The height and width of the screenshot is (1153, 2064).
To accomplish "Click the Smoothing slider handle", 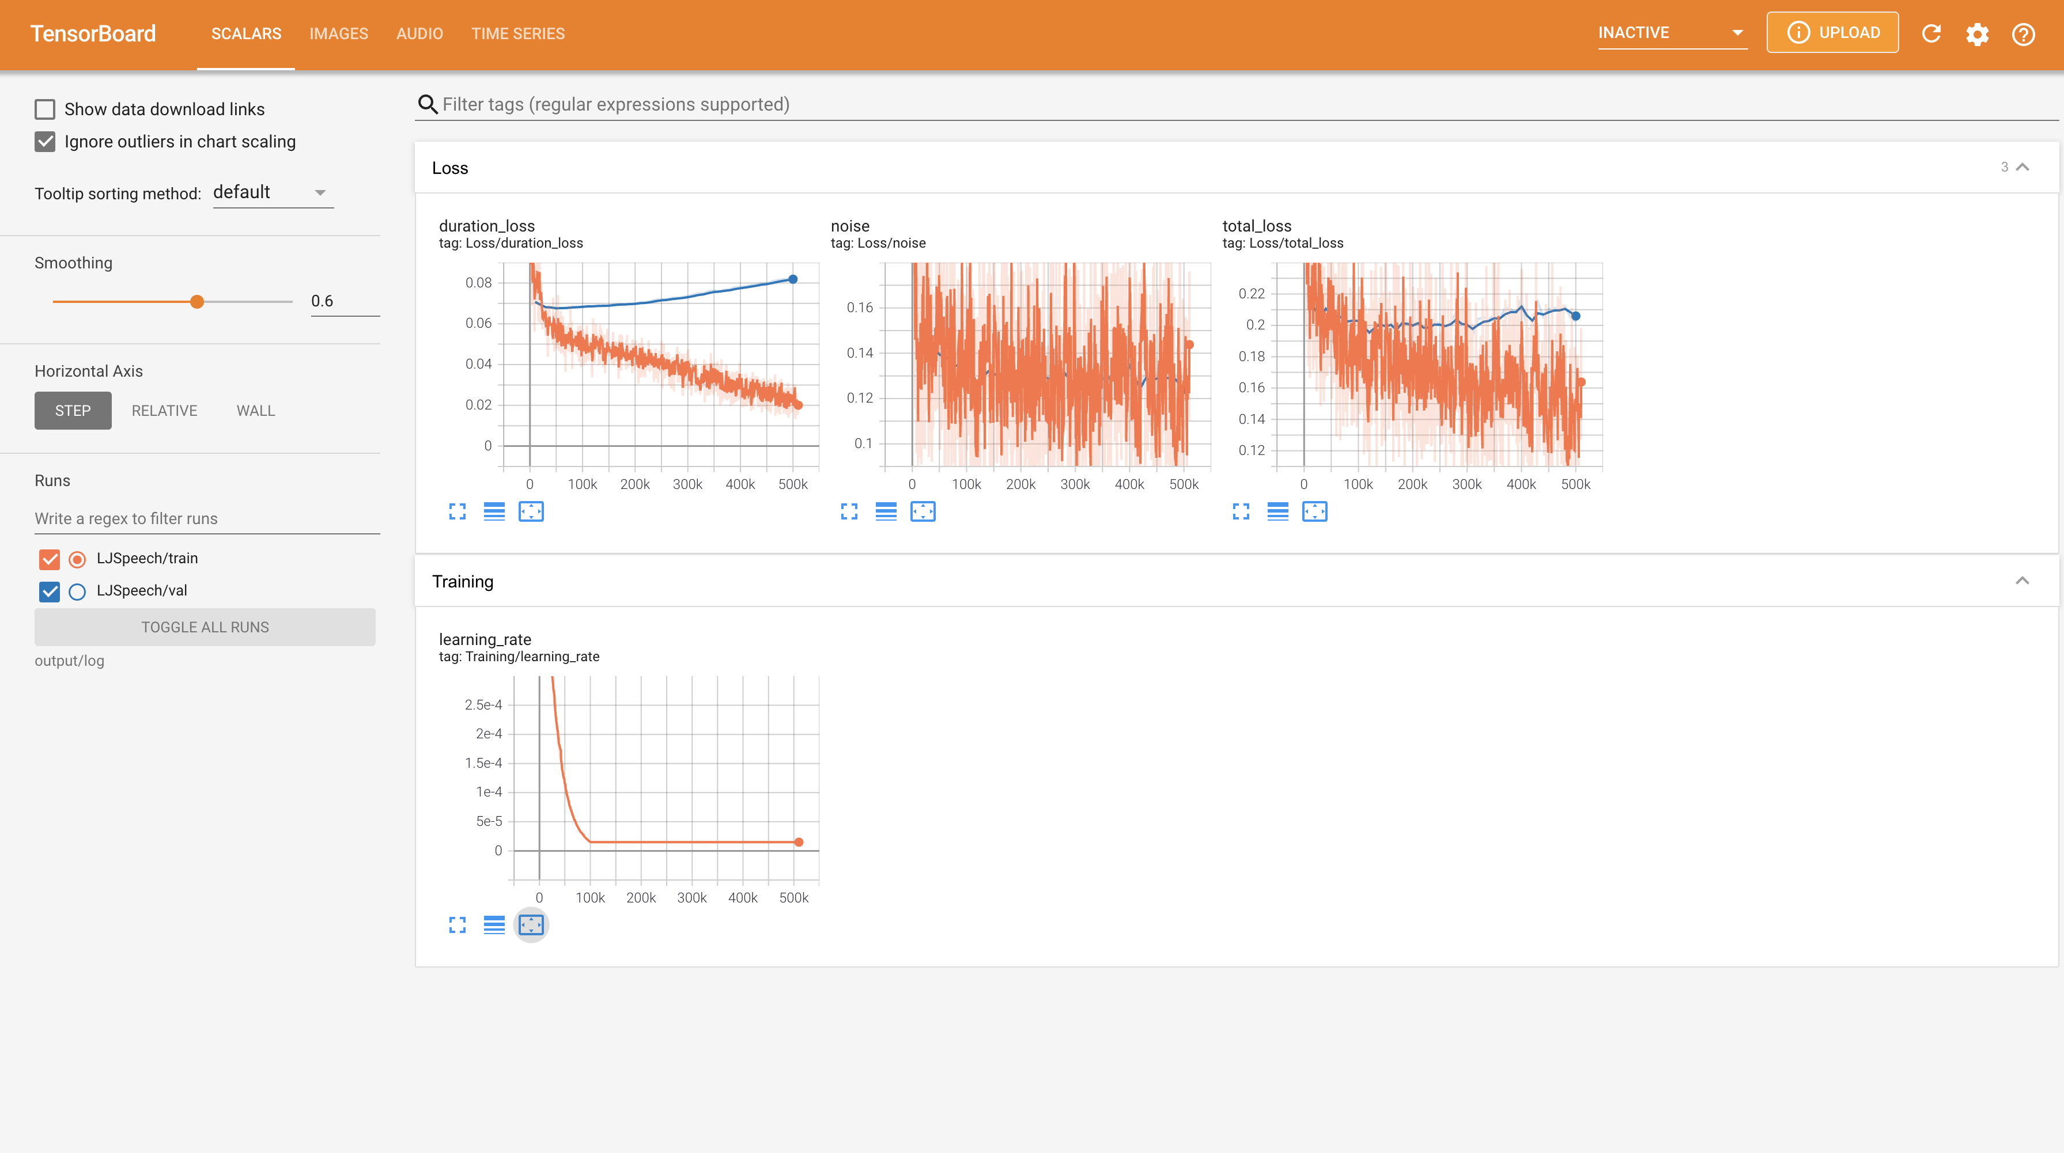I will point(196,302).
